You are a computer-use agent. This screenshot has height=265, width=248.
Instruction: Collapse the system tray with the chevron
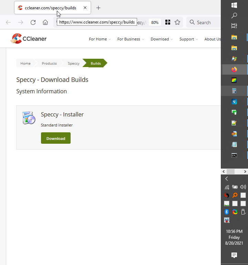point(227,179)
